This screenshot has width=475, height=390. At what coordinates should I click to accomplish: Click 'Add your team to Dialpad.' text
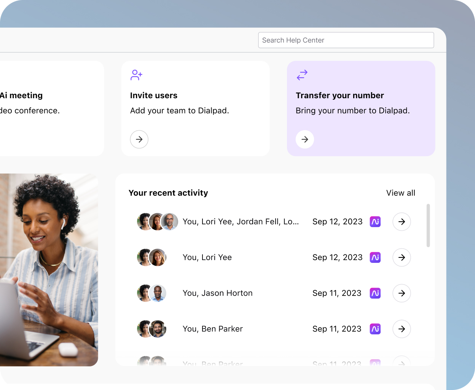180,111
